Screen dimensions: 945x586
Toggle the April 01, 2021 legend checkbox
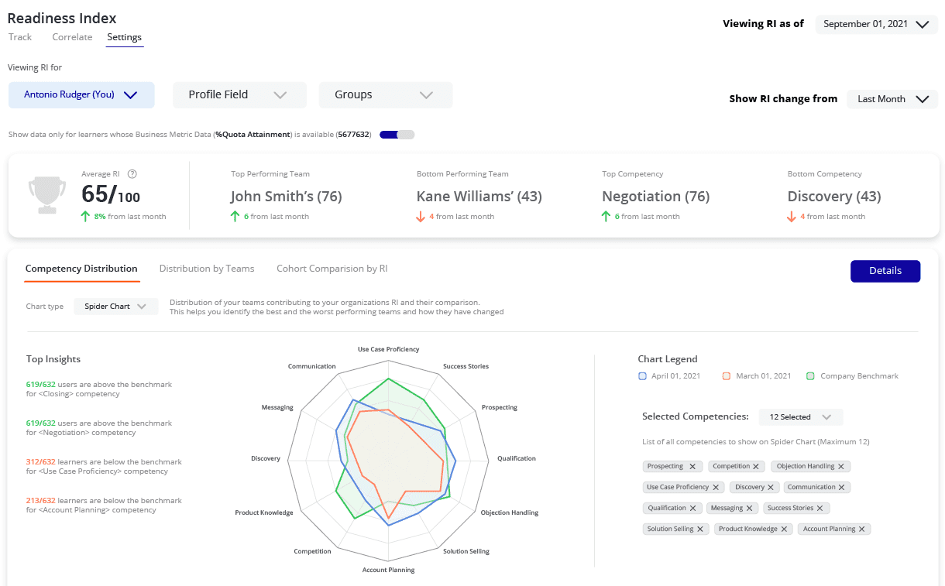(x=642, y=376)
